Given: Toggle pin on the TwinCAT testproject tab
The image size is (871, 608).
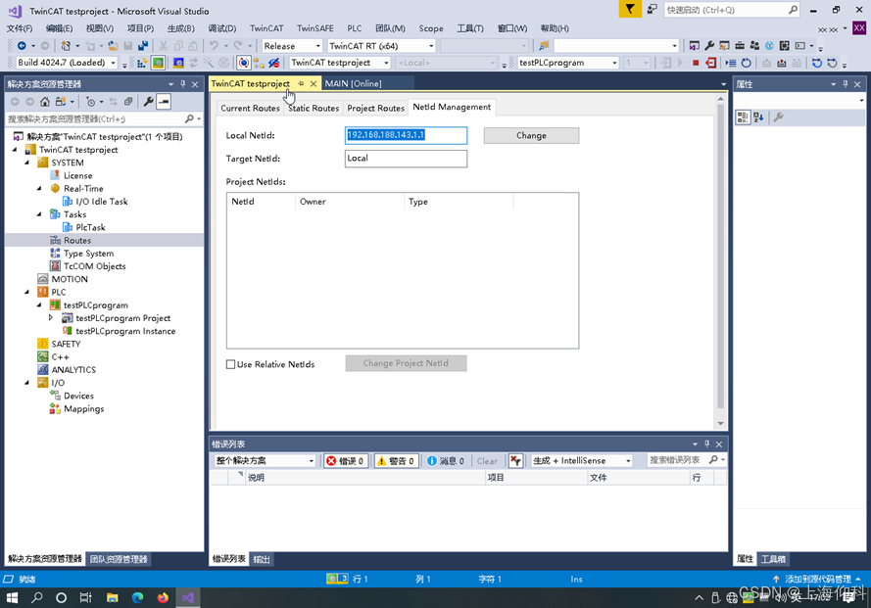Looking at the screenshot, I should pyautogui.click(x=301, y=84).
